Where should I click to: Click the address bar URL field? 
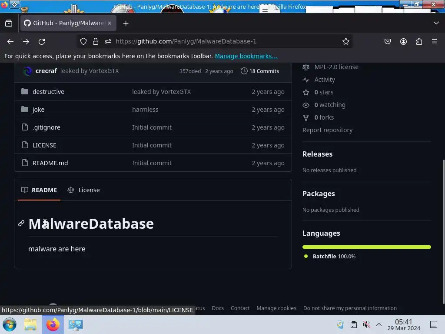[x=186, y=41]
